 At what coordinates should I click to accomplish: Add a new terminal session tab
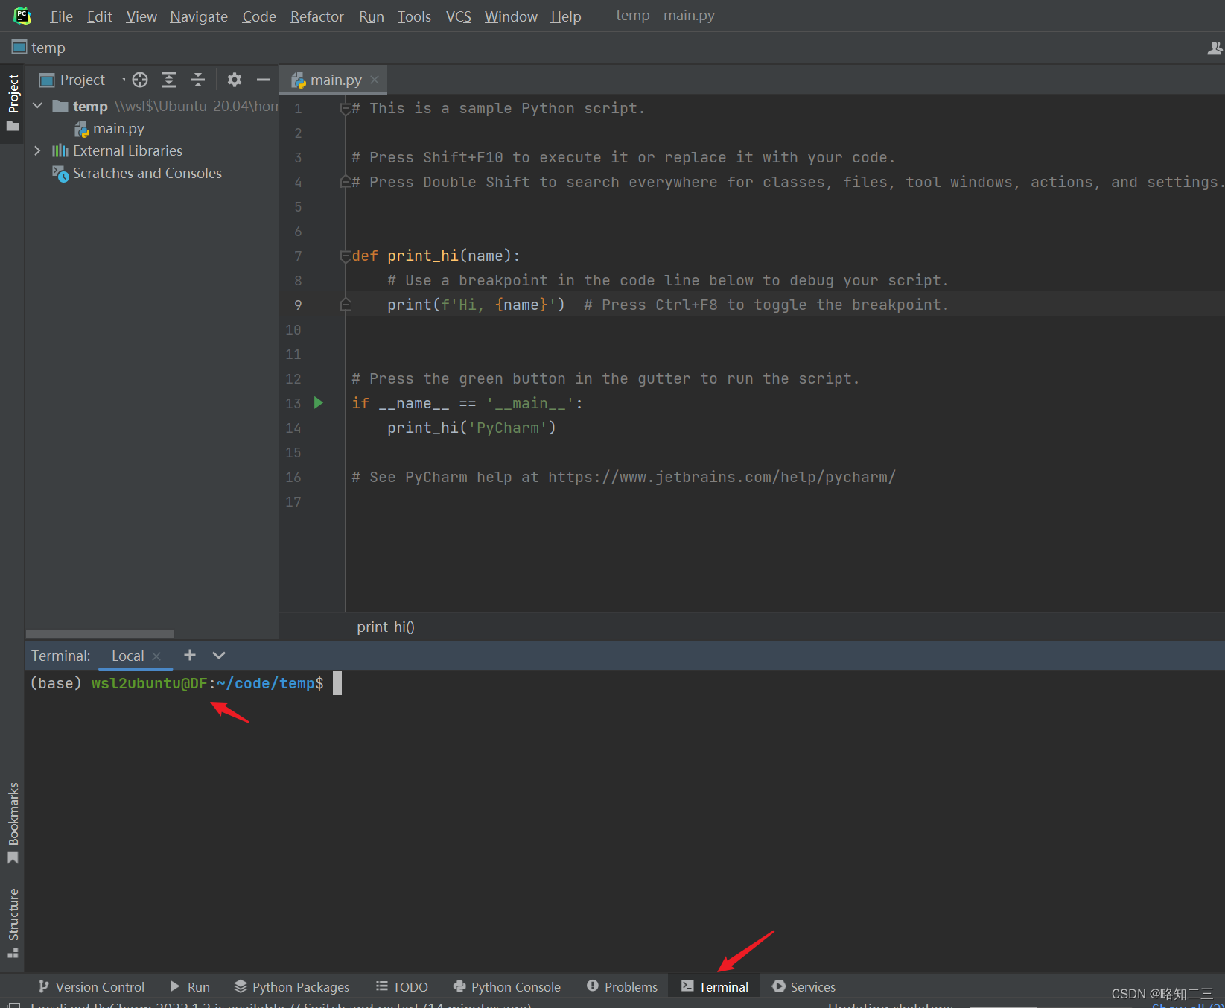pyautogui.click(x=190, y=655)
